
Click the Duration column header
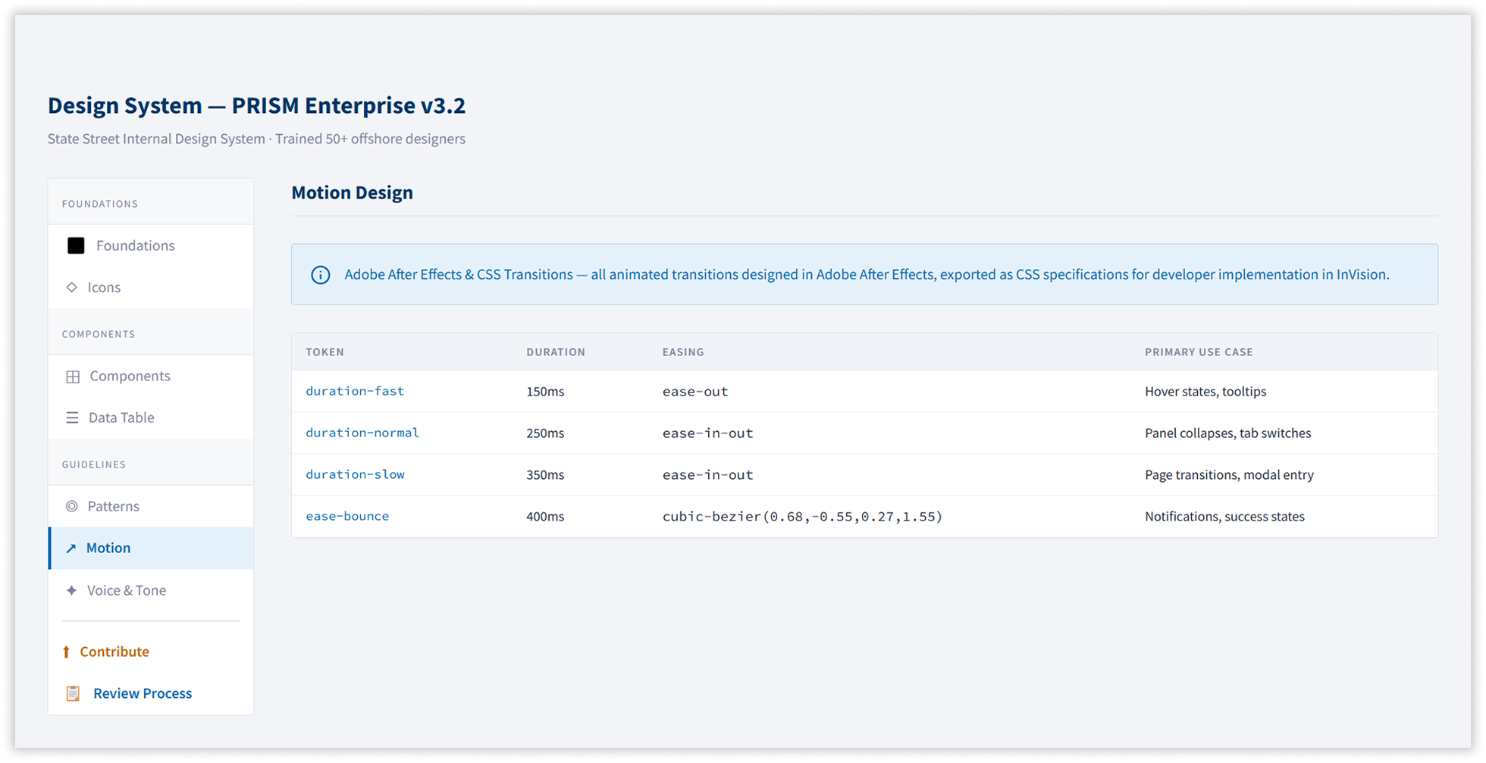tap(556, 352)
